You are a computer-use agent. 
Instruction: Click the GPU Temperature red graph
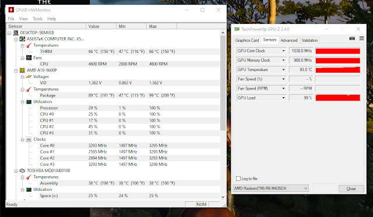point(337,70)
